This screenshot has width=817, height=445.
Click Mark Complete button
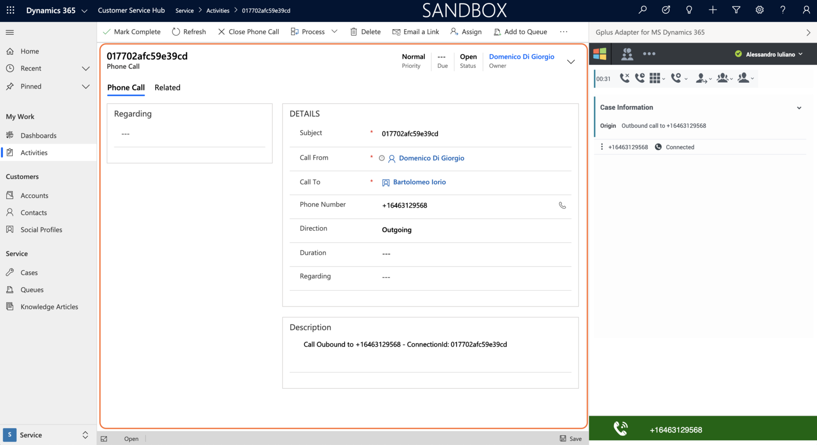132,32
